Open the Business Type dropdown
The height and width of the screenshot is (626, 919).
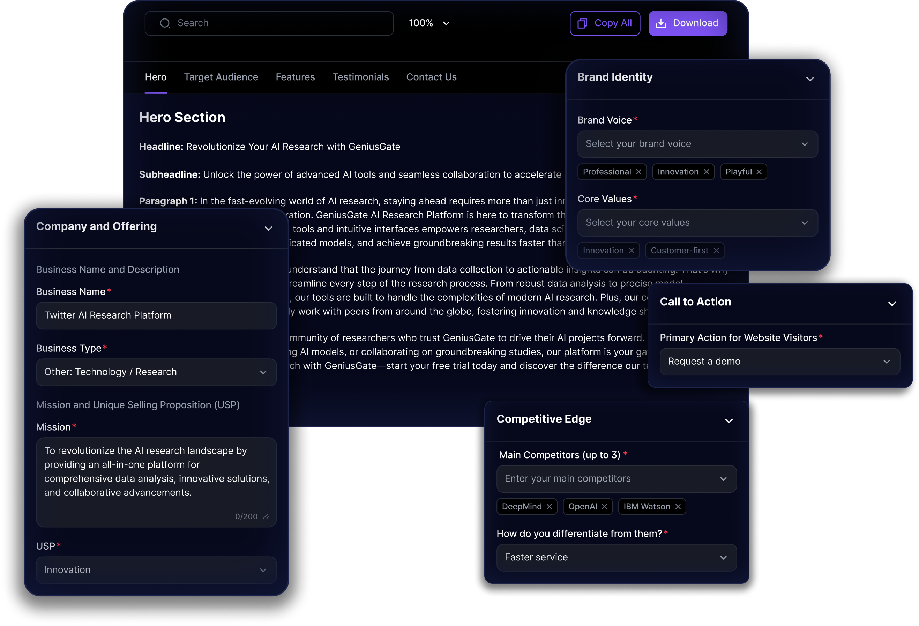tap(156, 372)
